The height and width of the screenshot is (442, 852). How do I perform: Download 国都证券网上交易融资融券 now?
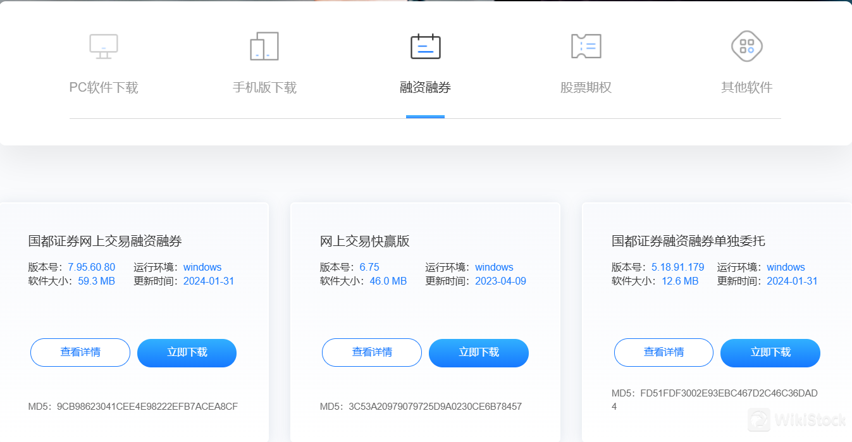[x=187, y=353]
